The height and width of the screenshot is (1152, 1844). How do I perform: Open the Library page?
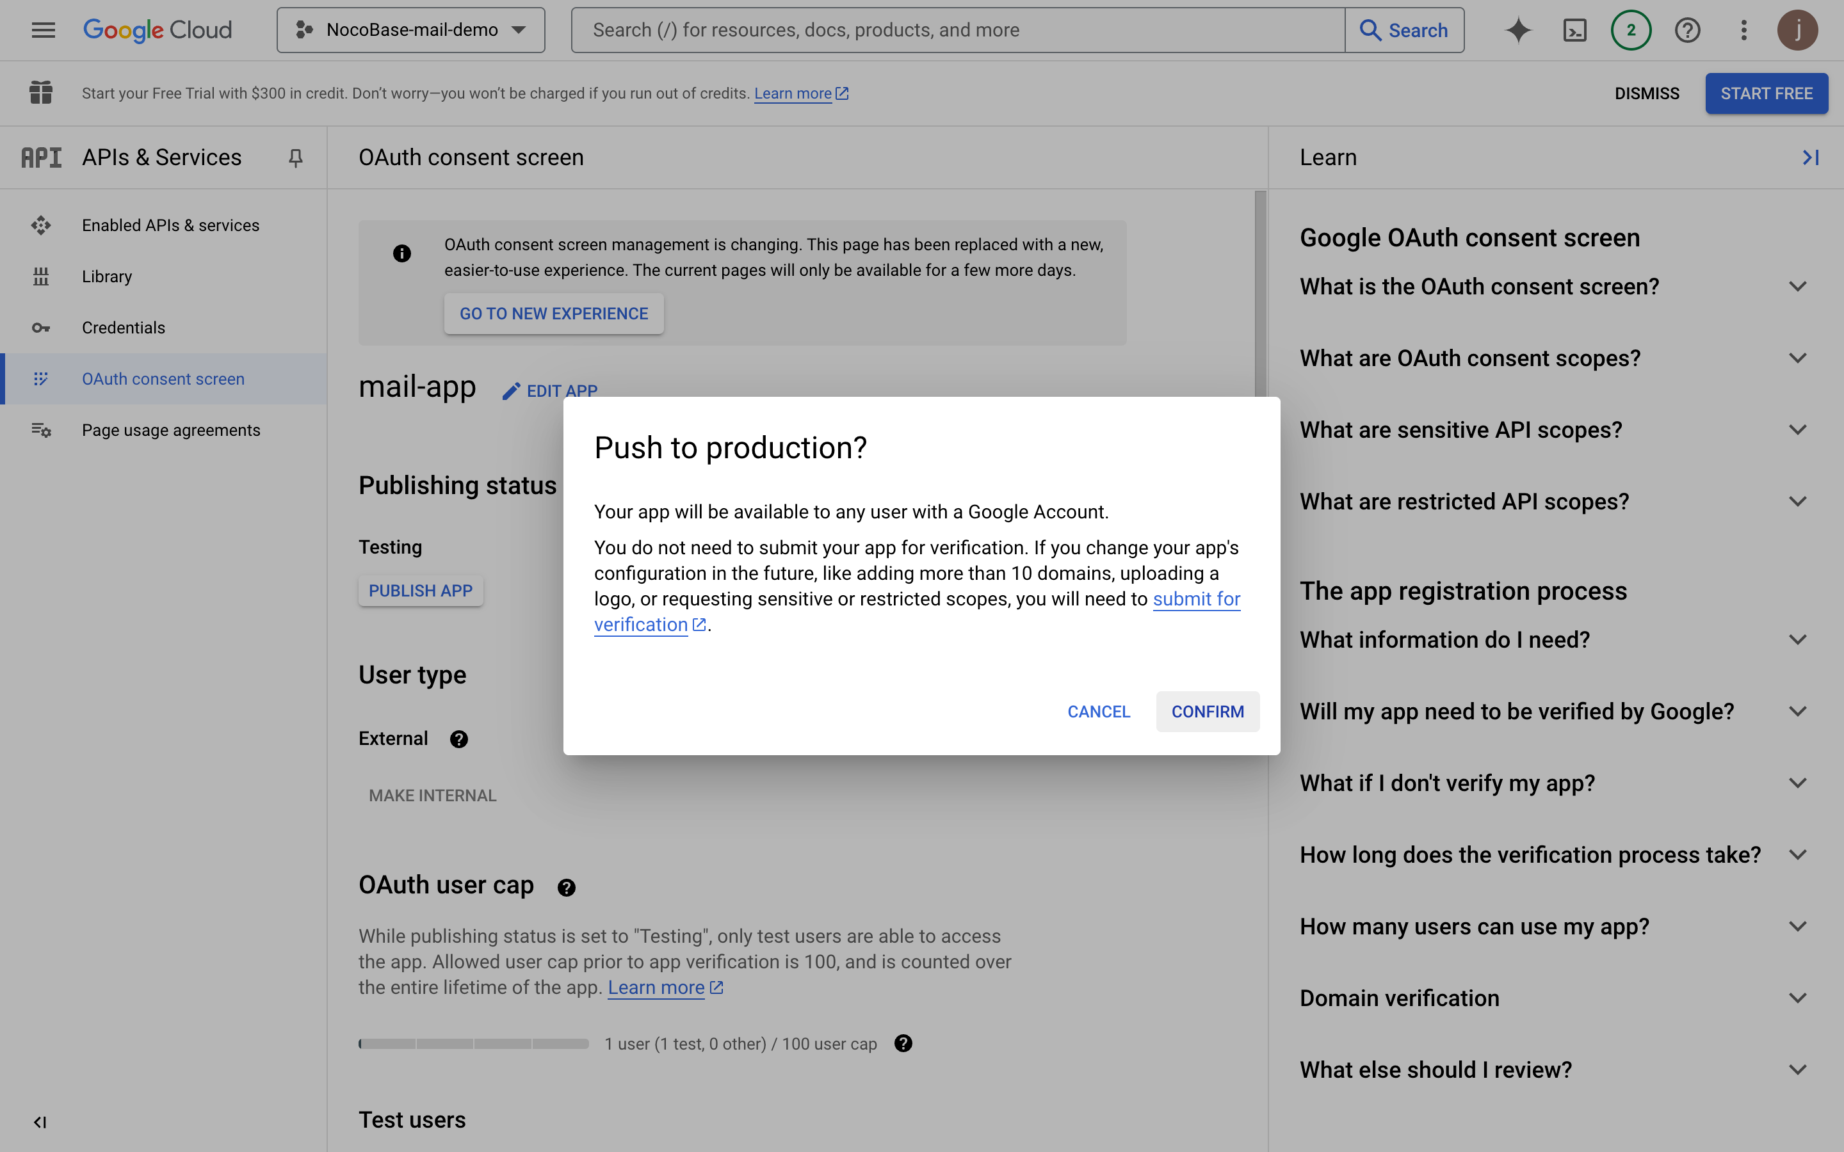106,276
